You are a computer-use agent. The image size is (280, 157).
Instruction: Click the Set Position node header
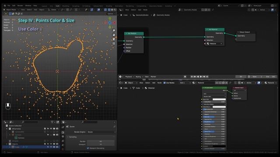pos(134,33)
